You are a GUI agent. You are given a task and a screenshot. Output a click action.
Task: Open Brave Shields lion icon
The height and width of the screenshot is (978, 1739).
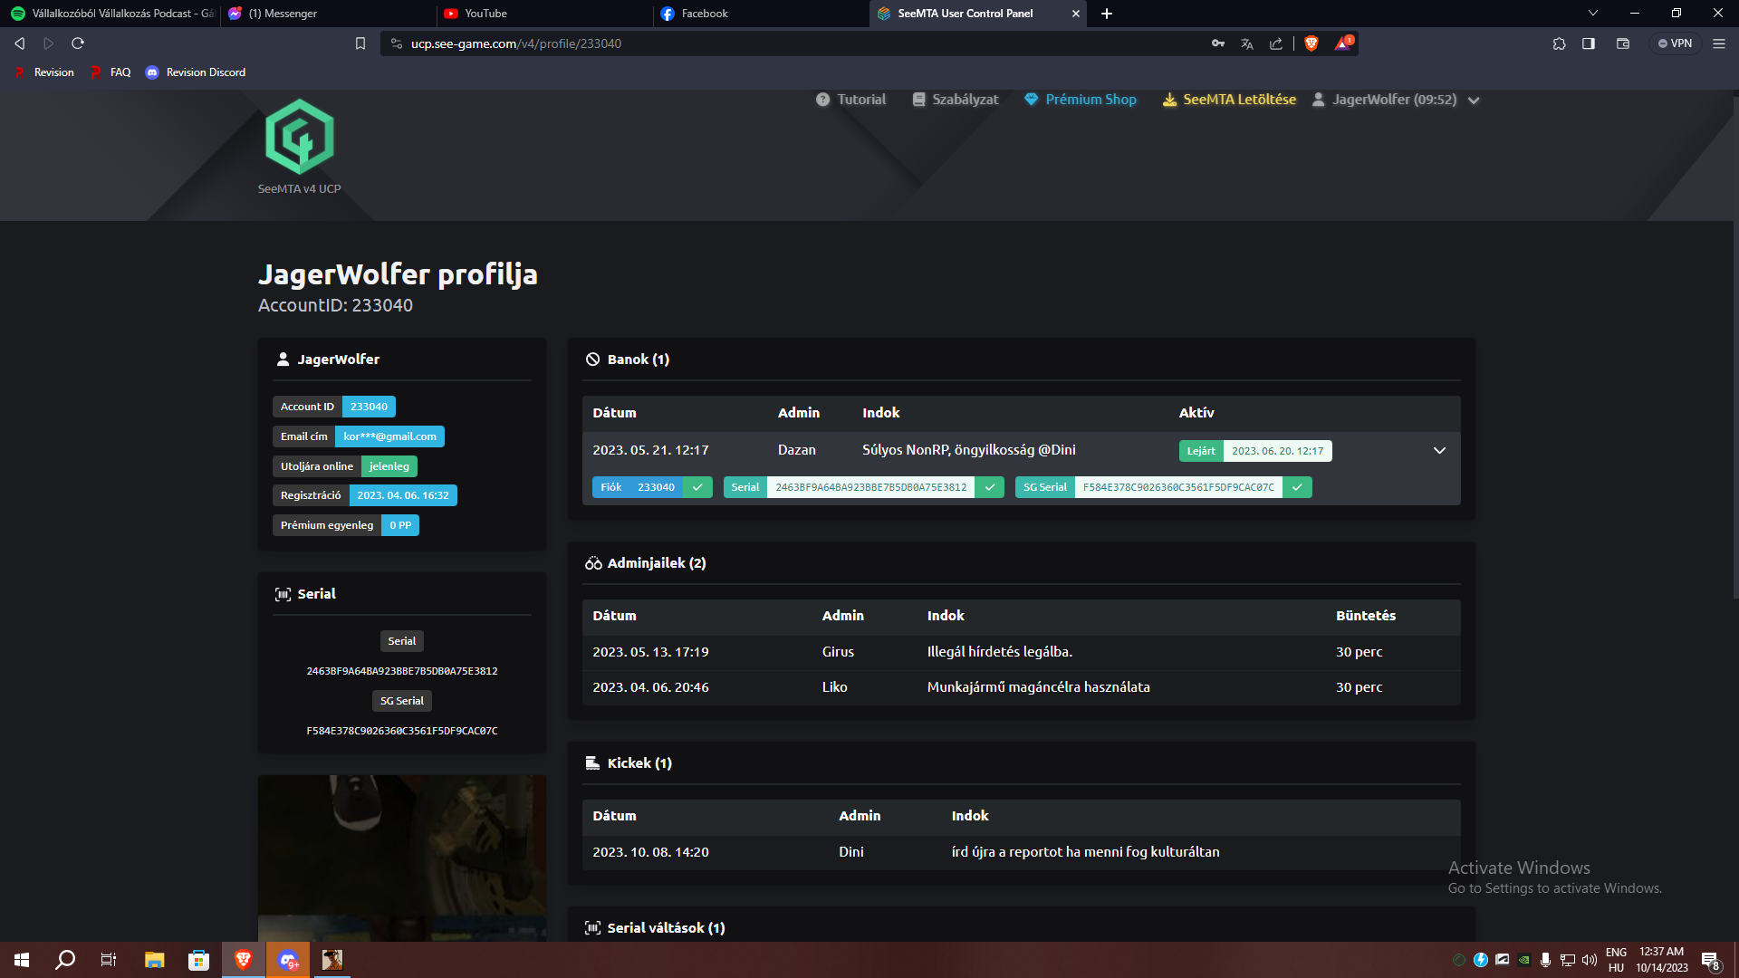(1311, 43)
